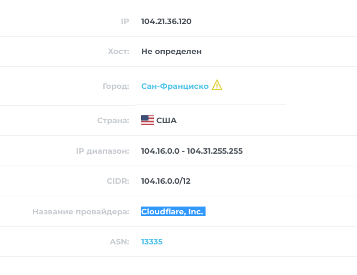The image size is (357, 275).
Task: Click start address 104.16.0.0 in IP range
Action: (x=160, y=151)
